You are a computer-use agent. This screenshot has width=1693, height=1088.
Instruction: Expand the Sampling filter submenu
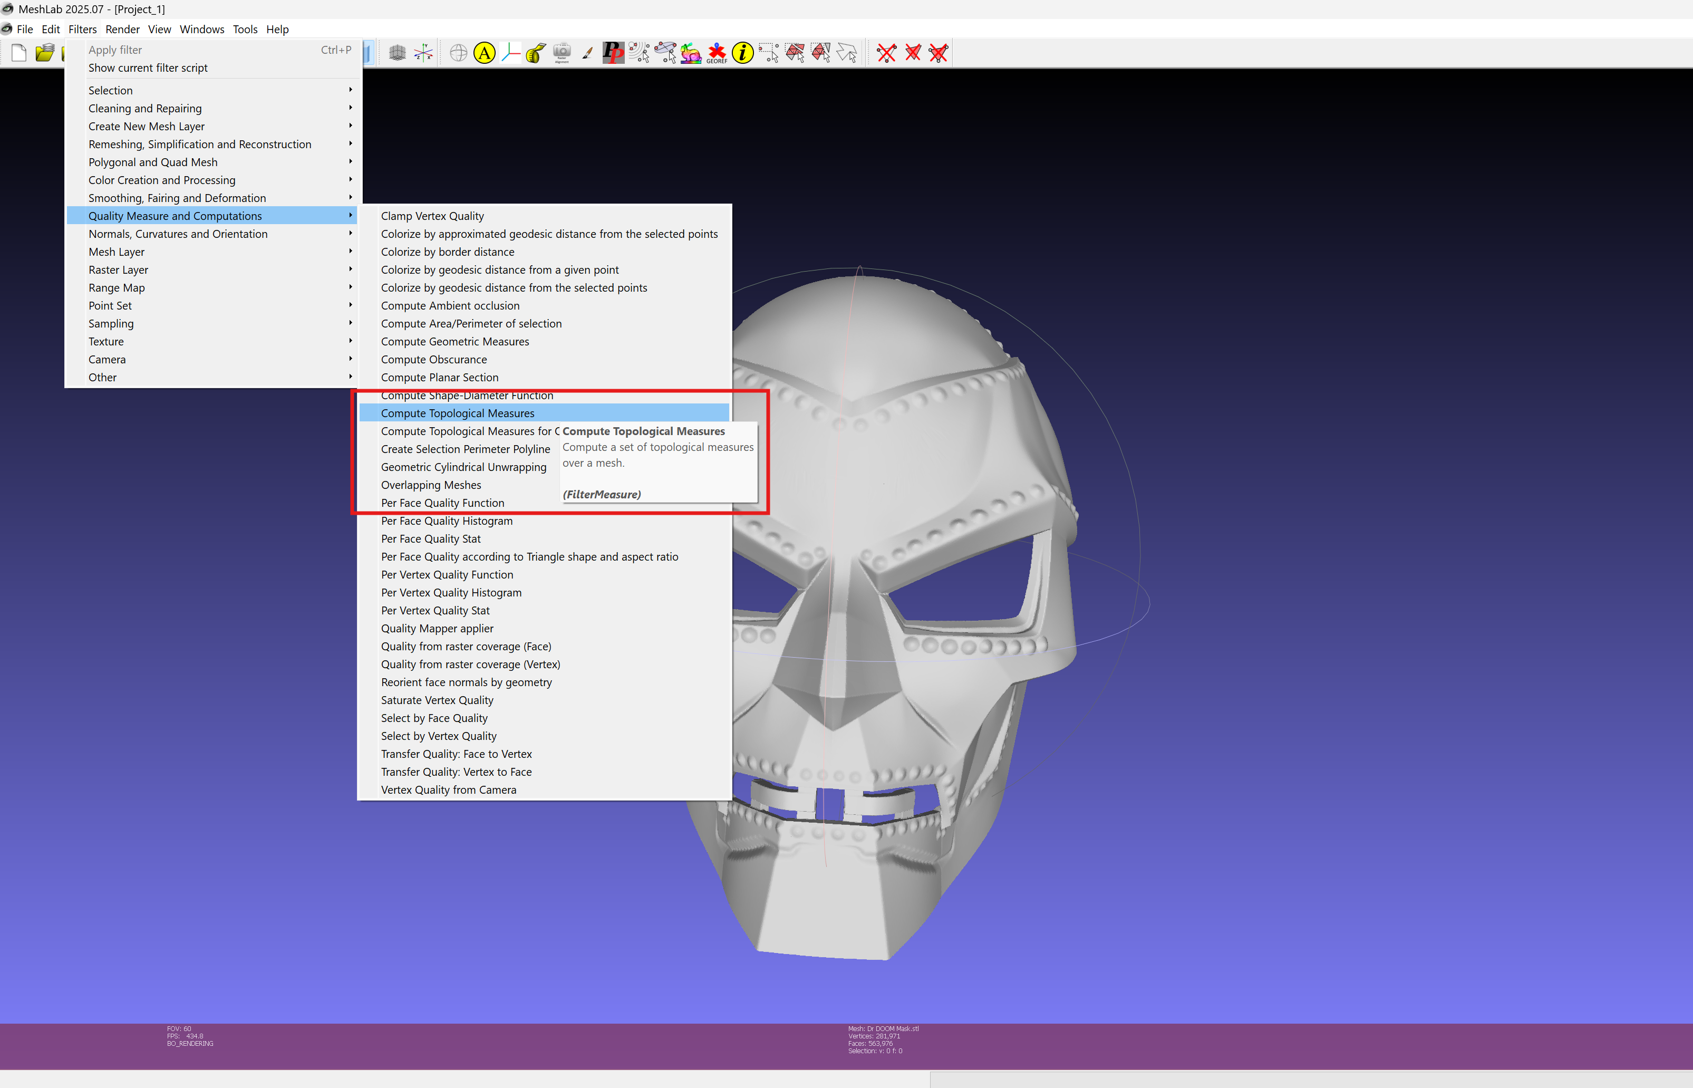tap(212, 324)
